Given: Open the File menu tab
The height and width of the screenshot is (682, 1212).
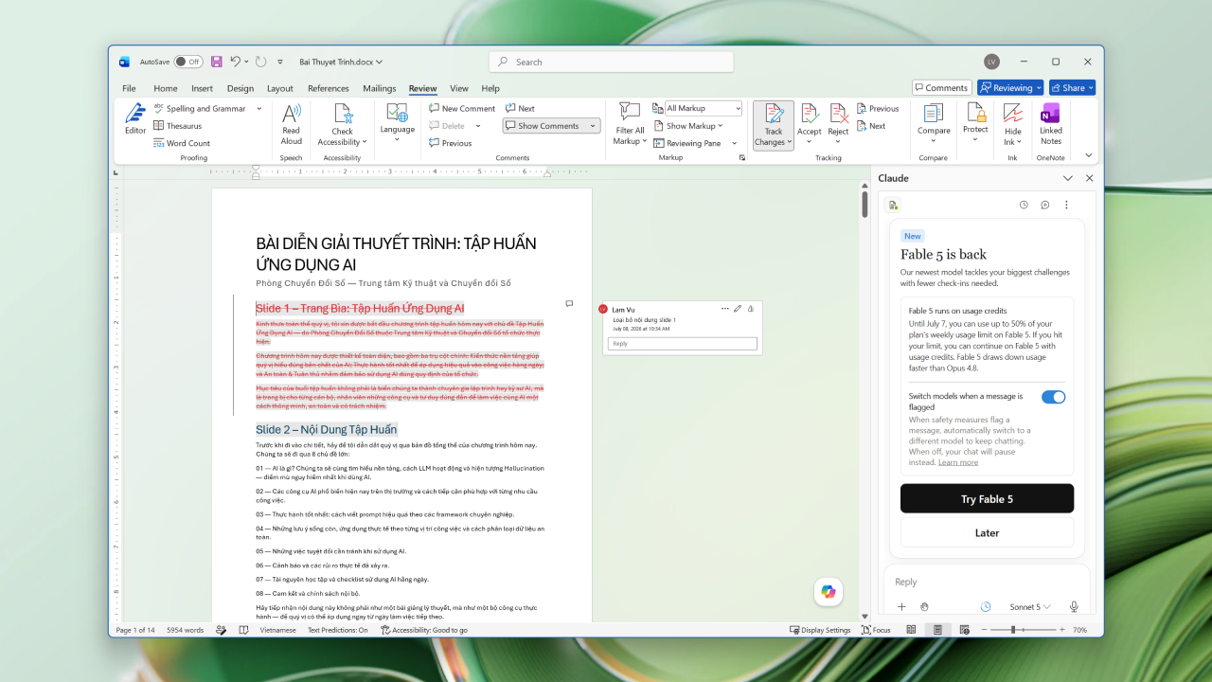Looking at the screenshot, I should 129,88.
